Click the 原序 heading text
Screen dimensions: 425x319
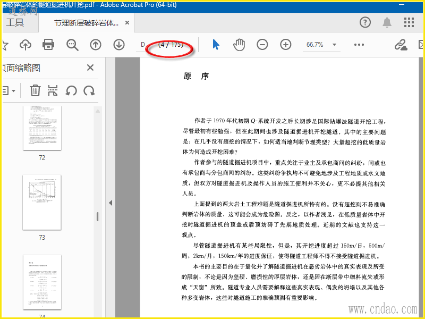[196, 76]
